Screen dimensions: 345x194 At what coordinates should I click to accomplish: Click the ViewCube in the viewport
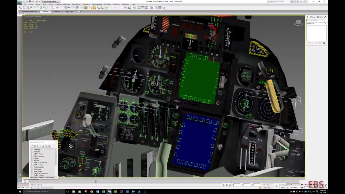[x=298, y=23]
